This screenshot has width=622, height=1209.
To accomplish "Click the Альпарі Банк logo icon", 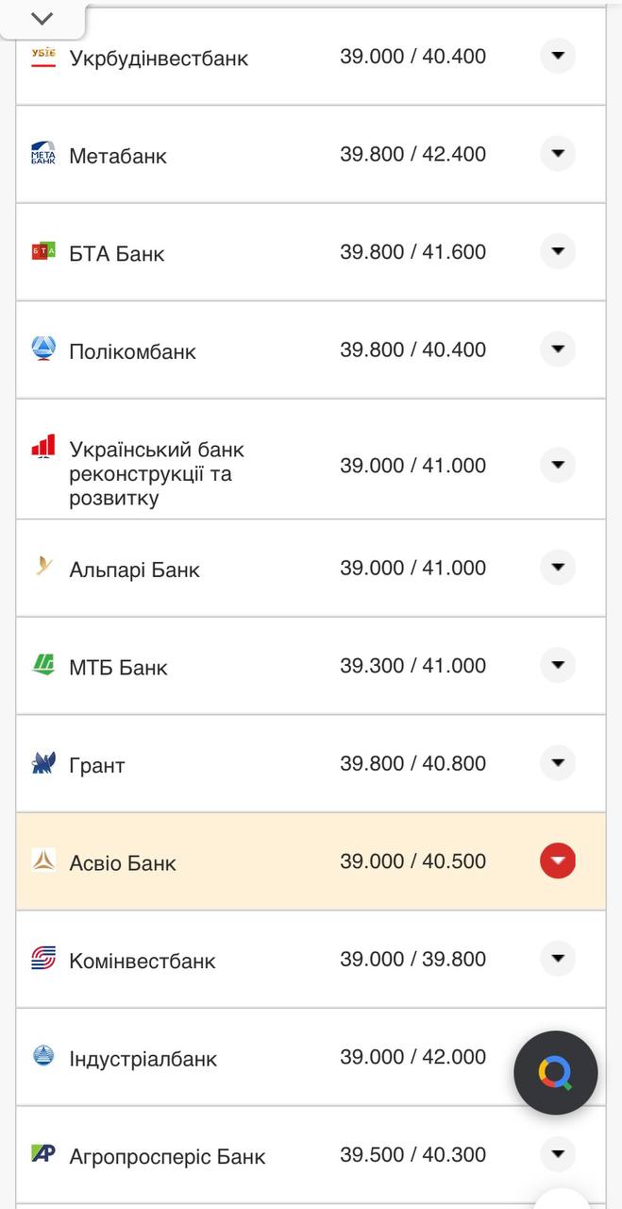I will pos(43,568).
